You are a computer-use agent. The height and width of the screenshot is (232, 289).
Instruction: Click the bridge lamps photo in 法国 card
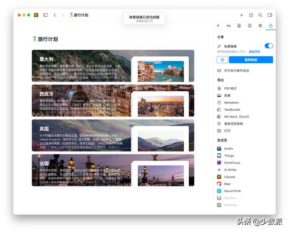161,176
